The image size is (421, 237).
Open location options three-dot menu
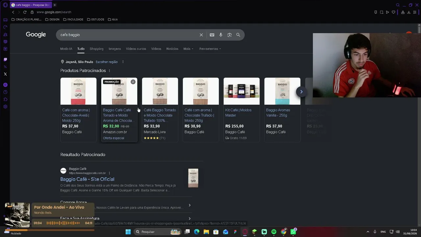coord(123,62)
